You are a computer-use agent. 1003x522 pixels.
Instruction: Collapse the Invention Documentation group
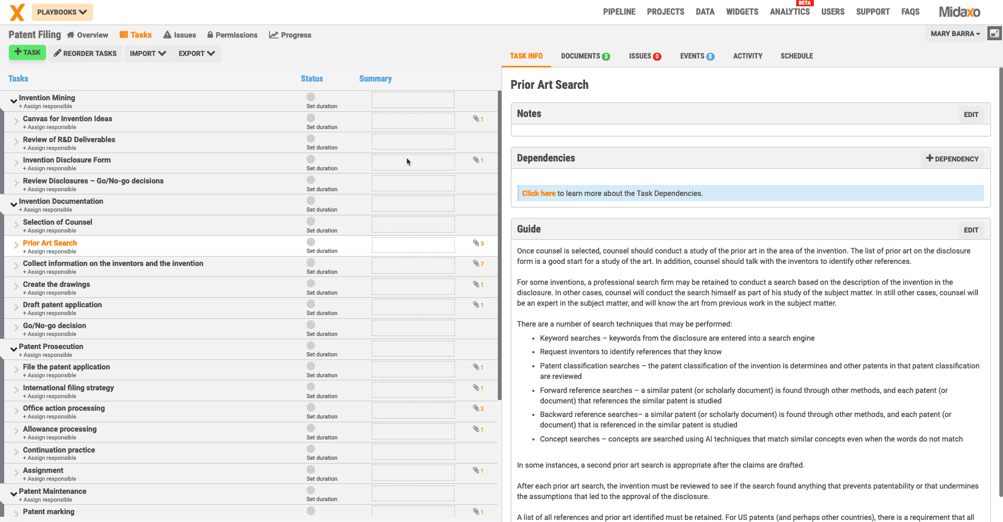[x=14, y=204]
